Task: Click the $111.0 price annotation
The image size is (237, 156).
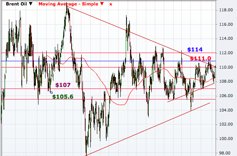Action: click(200, 58)
